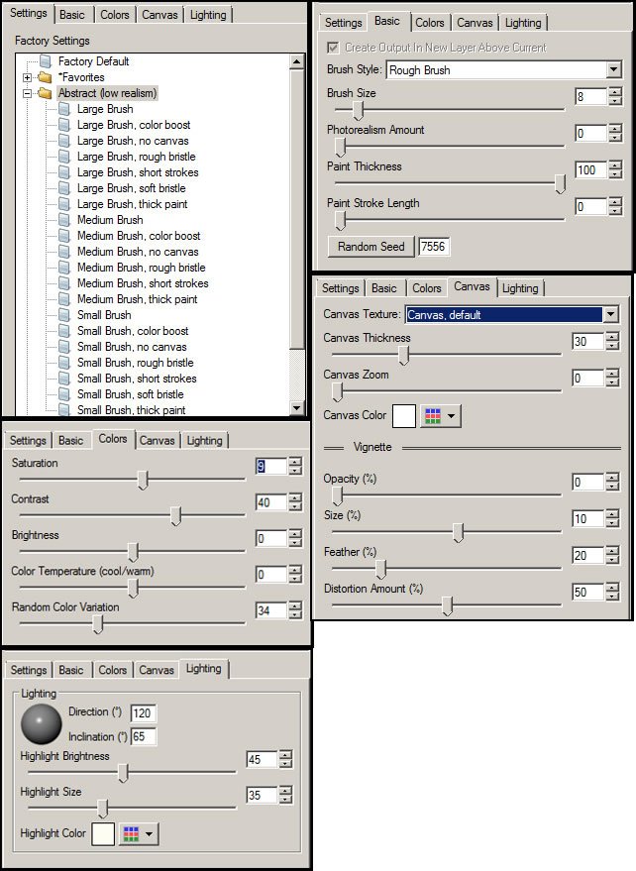
Task: Open the Brush Style dropdown list
Action: click(x=613, y=70)
